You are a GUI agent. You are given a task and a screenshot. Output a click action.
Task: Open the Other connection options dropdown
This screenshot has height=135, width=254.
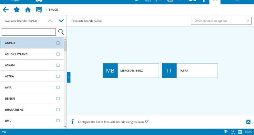point(221,21)
